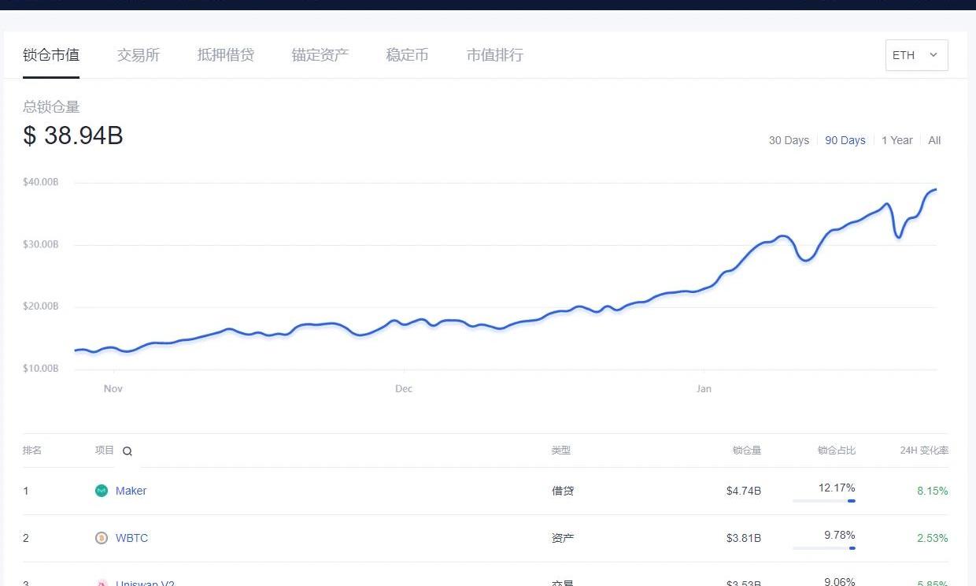976x586 pixels.
Task: Open the 交易所 tab
Action: [139, 55]
